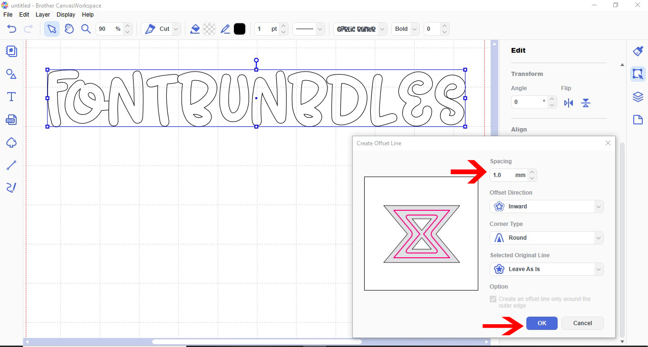Open the Shapes sidebar tool
Image resolution: width=648 pixels, height=347 pixels.
(x=11, y=74)
